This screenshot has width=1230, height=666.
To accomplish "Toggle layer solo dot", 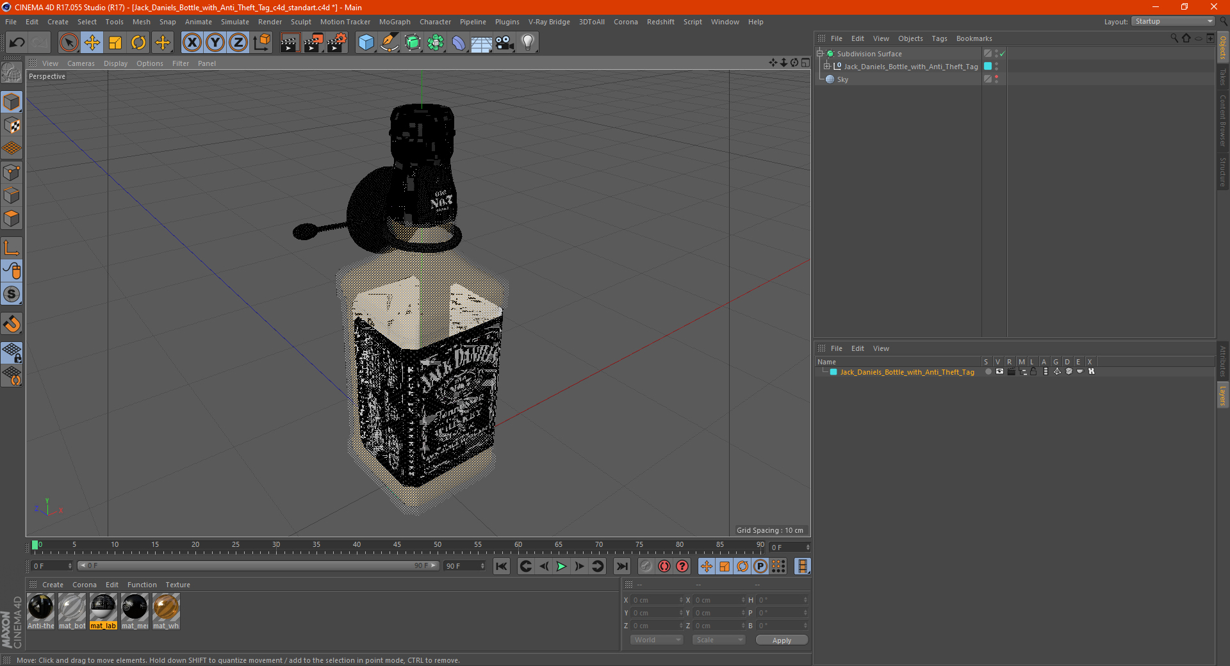I will pyautogui.click(x=988, y=371).
